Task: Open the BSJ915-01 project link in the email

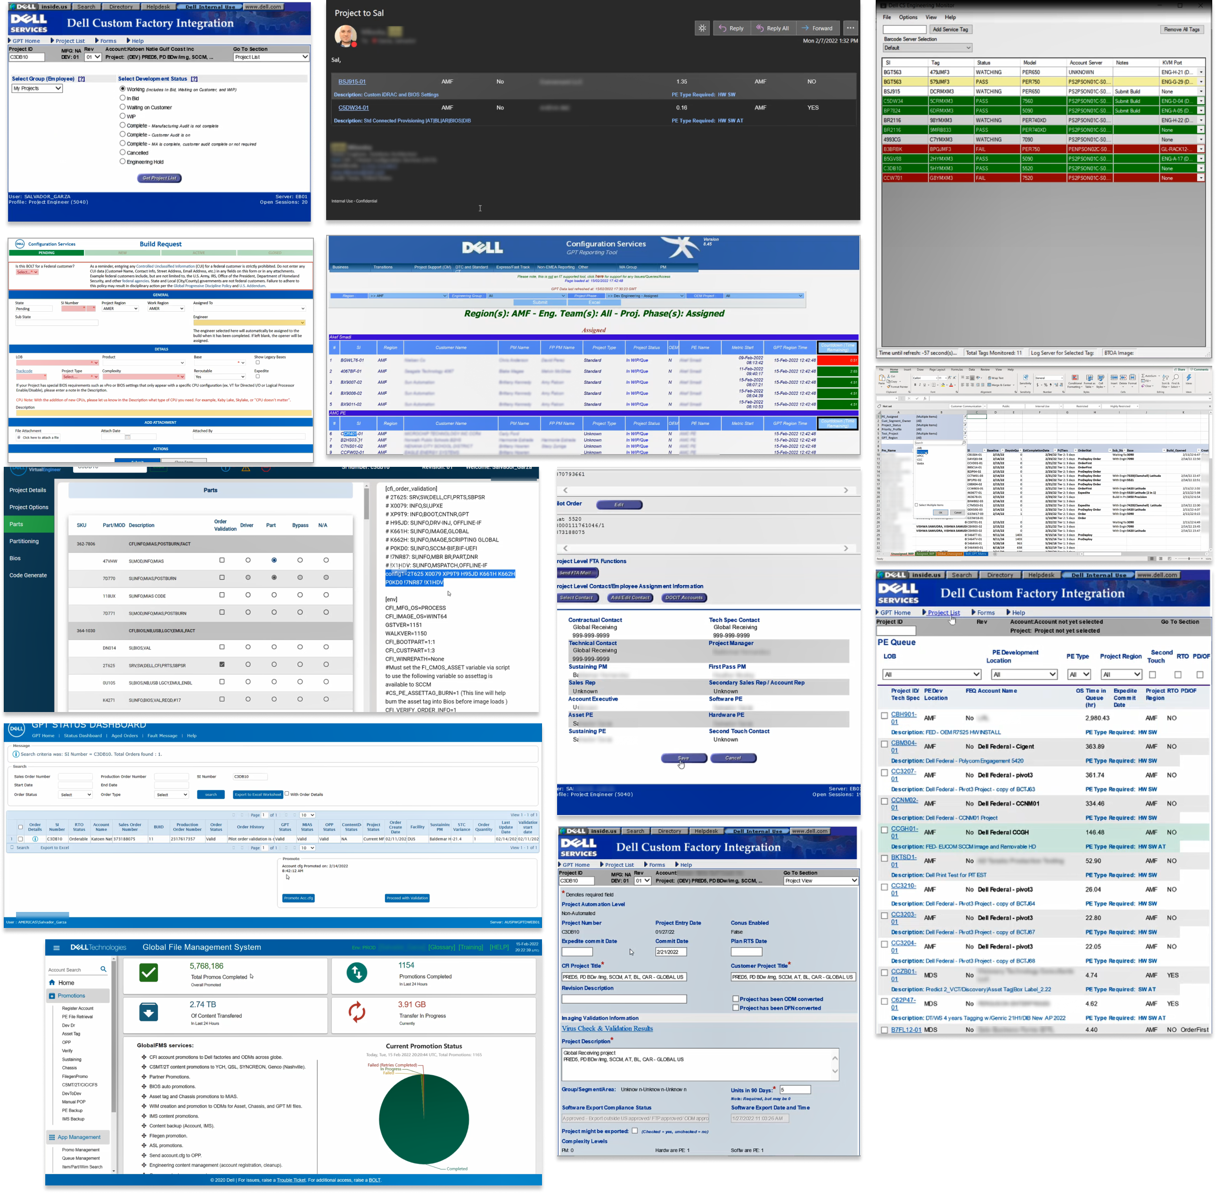Action: (x=352, y=82)
